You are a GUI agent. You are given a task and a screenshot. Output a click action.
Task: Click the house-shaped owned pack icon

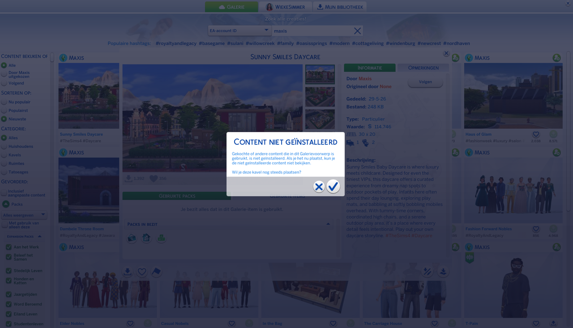[x=146, y=238]
